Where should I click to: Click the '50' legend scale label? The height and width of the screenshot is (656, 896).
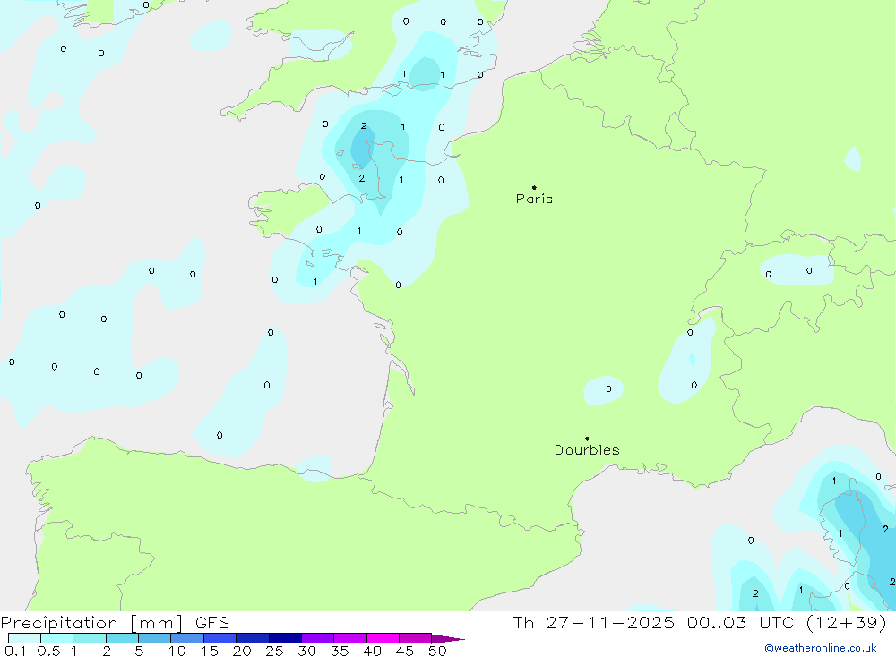[438, 651]
